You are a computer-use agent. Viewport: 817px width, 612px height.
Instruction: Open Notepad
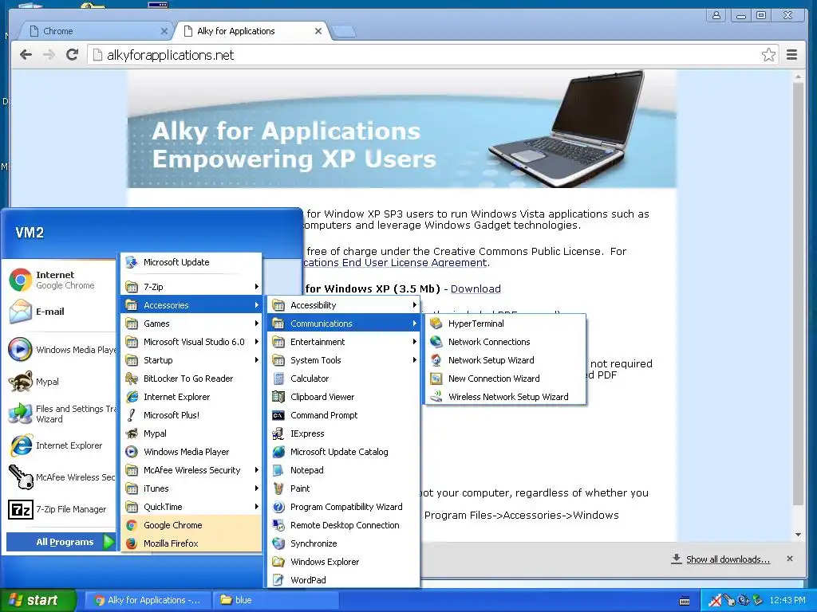(343, 470)
